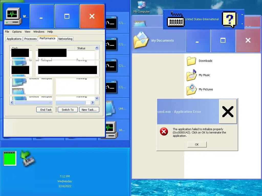Screen dimensions: 262x196
Task: Click the Wednesday day label
Action: pos(65,181)
